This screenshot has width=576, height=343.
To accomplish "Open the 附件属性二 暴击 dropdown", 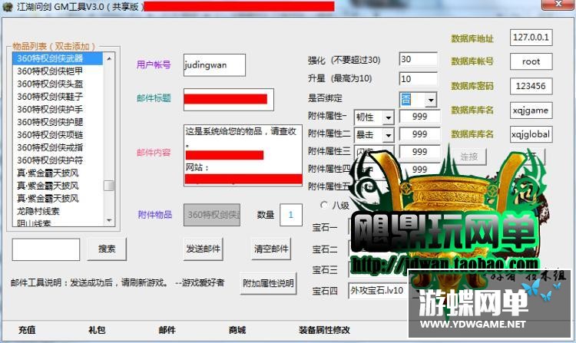I will pos(388,135).
